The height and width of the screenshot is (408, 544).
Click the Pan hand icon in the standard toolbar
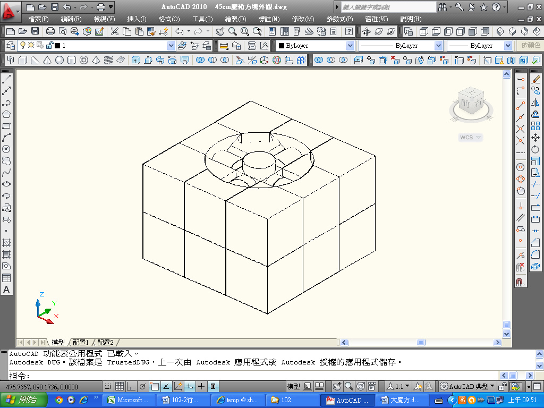(x=220, y=31)
